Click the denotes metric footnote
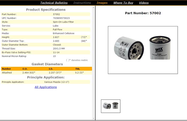The image size is (187, 121). 77,60
